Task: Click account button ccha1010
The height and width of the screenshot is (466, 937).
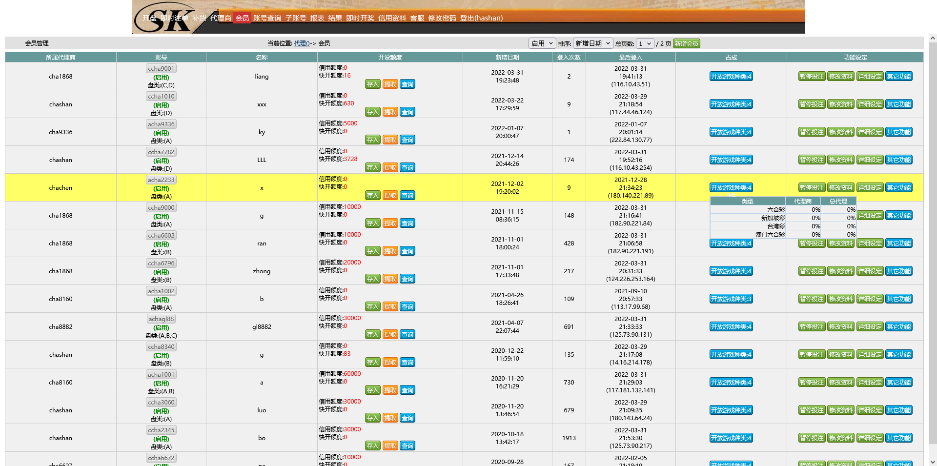Action: [161, 97]
